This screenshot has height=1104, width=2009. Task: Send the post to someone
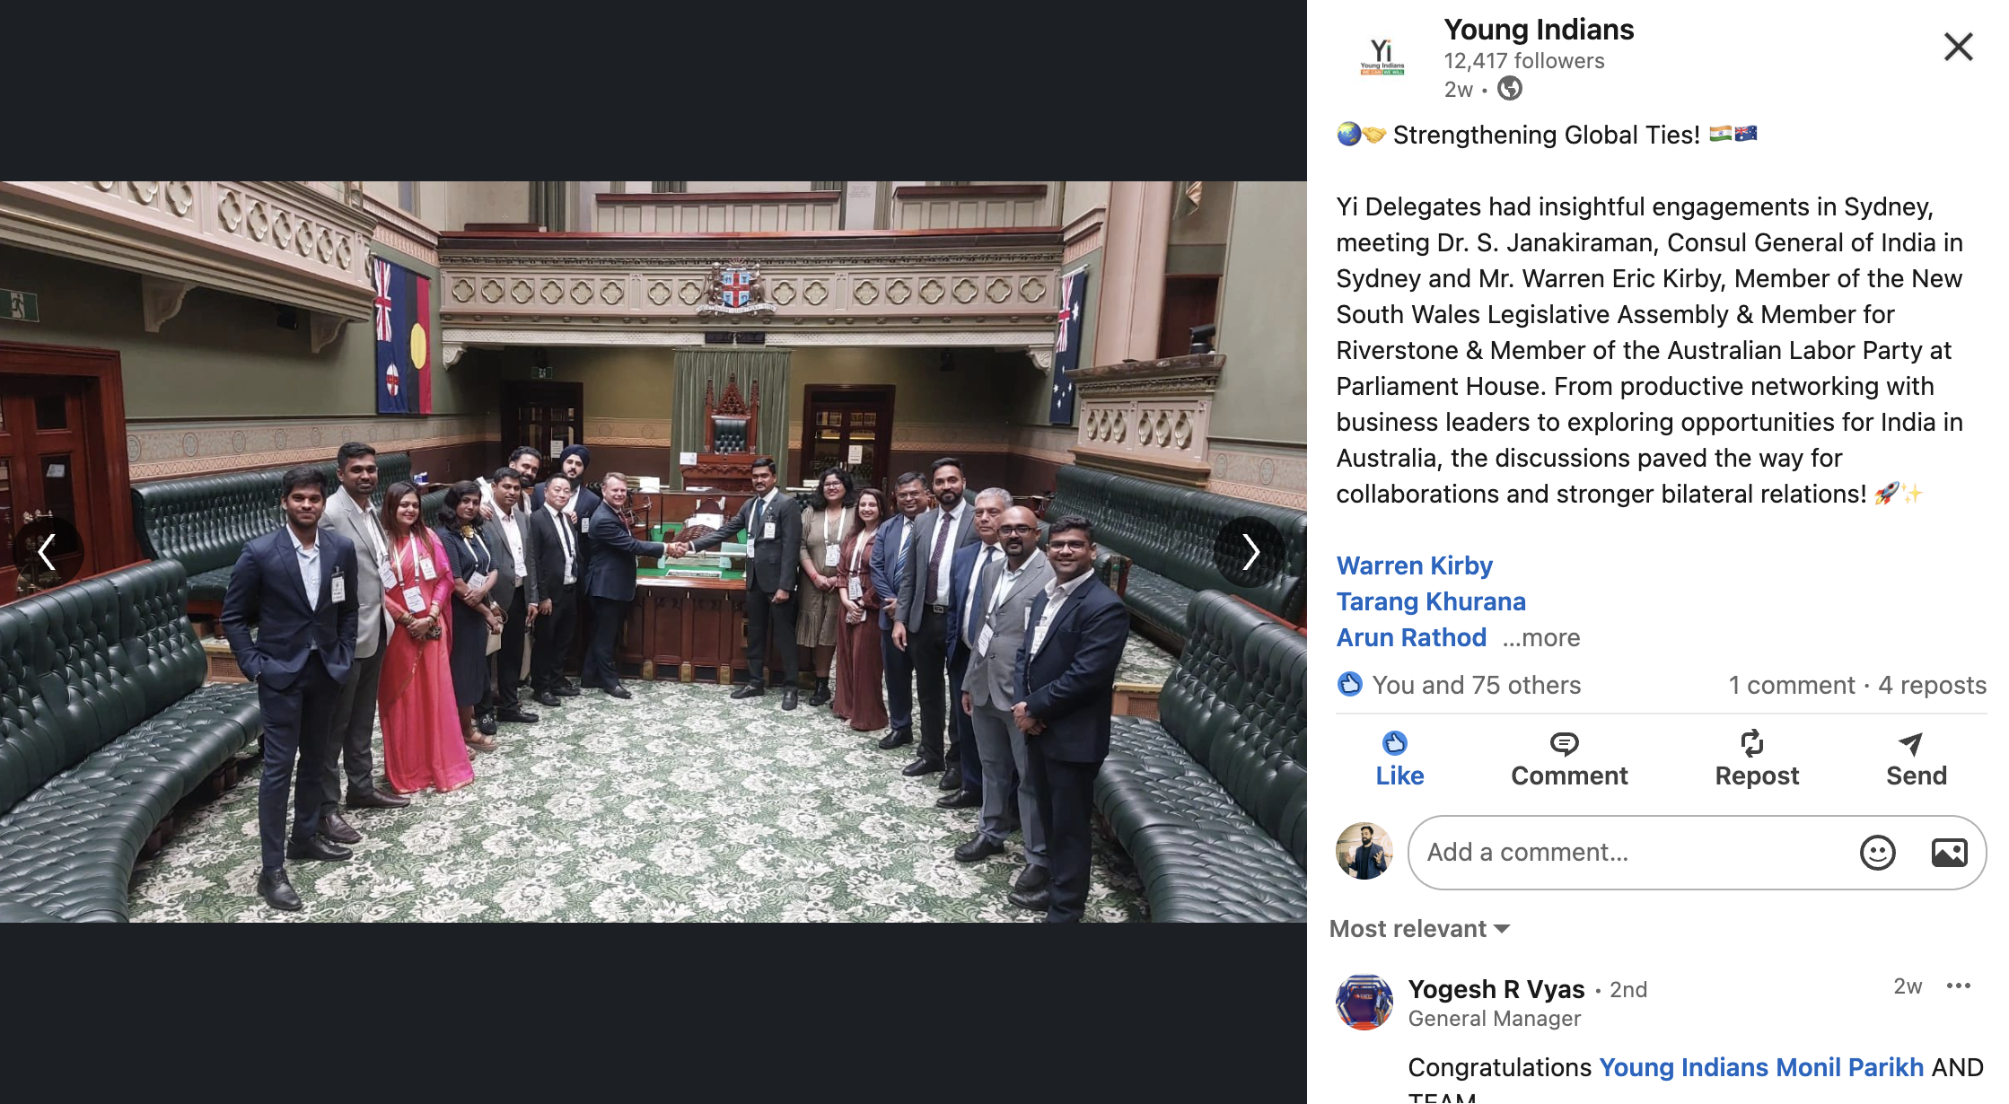1916,759
